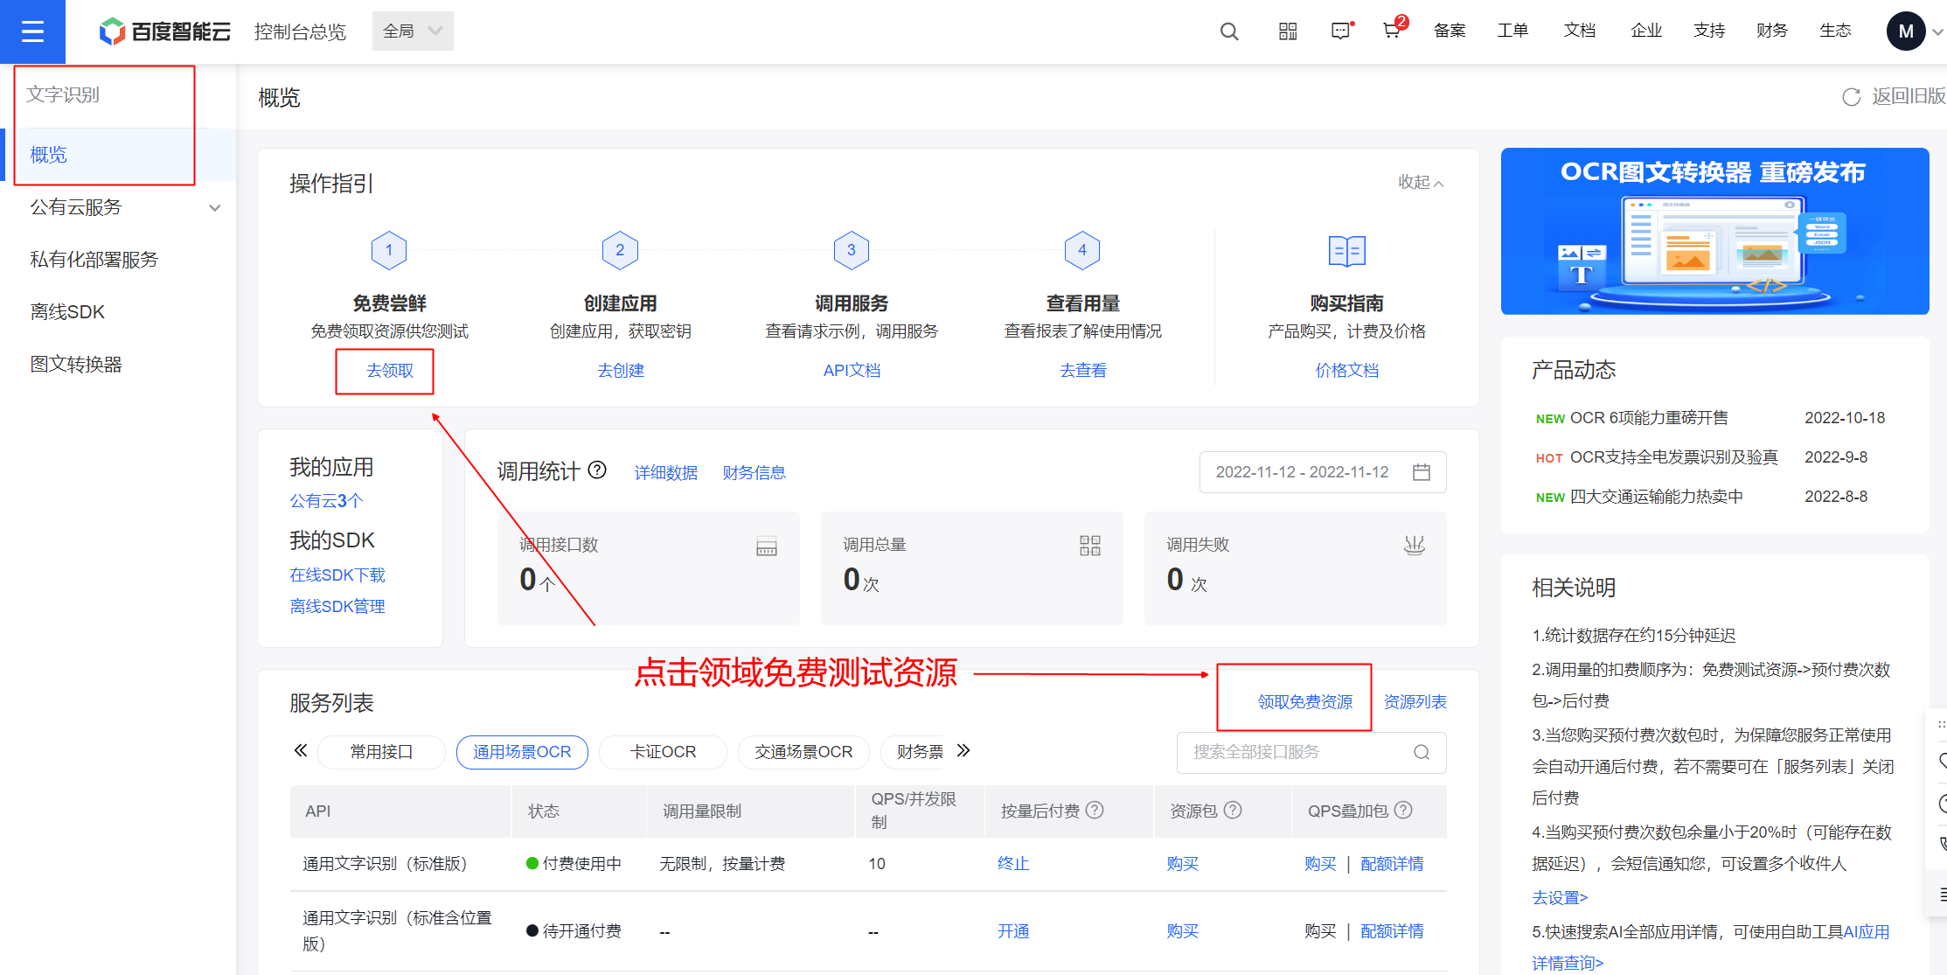Select the 常用接口 service tab
This screenshot has width=1947, height=975.
(x=381, y=752)
